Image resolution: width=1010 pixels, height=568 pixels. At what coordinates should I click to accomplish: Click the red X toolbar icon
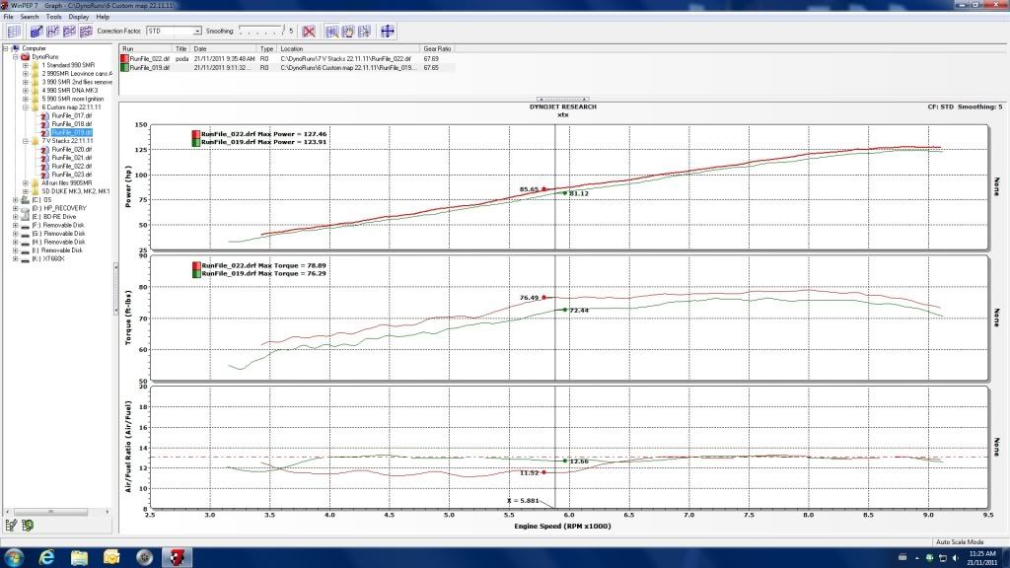coord(309,32)
